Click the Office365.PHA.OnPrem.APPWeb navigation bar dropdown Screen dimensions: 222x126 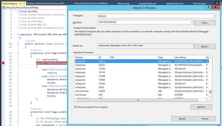click(34, 8)
